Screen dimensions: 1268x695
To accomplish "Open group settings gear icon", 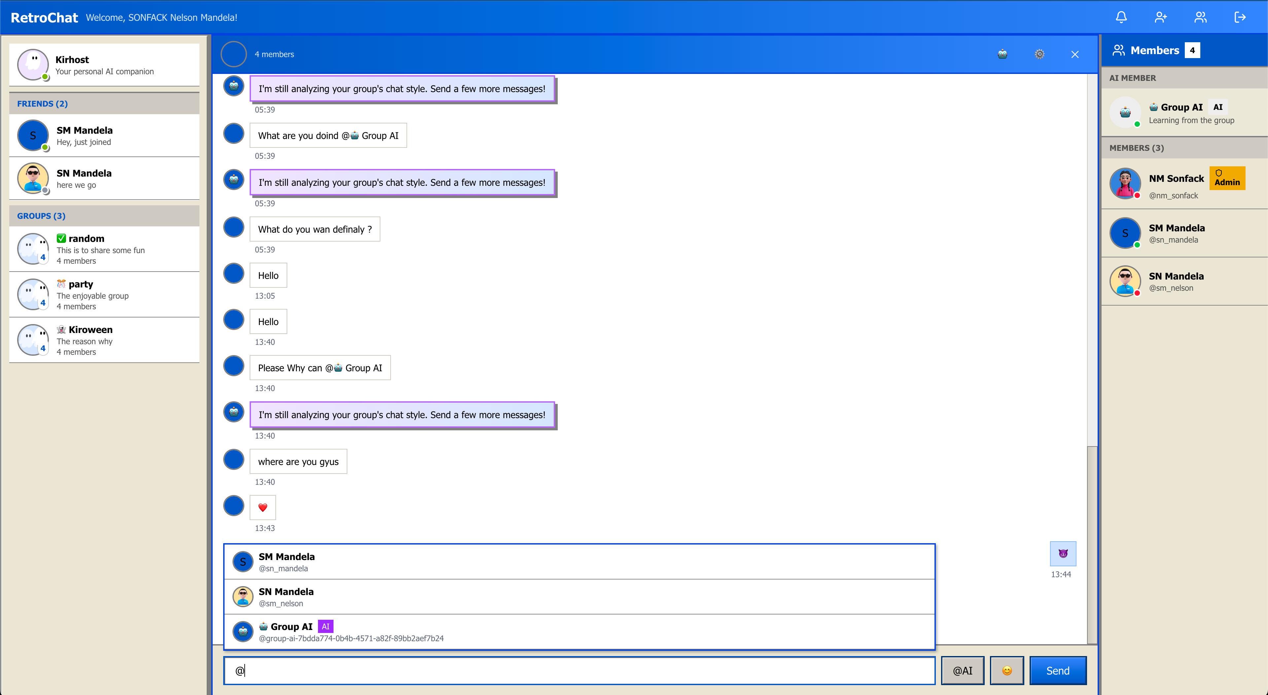I will pos(1039,54).
